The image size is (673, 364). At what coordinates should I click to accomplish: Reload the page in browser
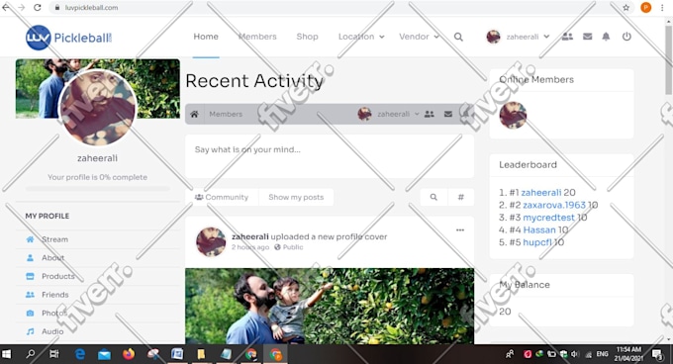[38, 7]
